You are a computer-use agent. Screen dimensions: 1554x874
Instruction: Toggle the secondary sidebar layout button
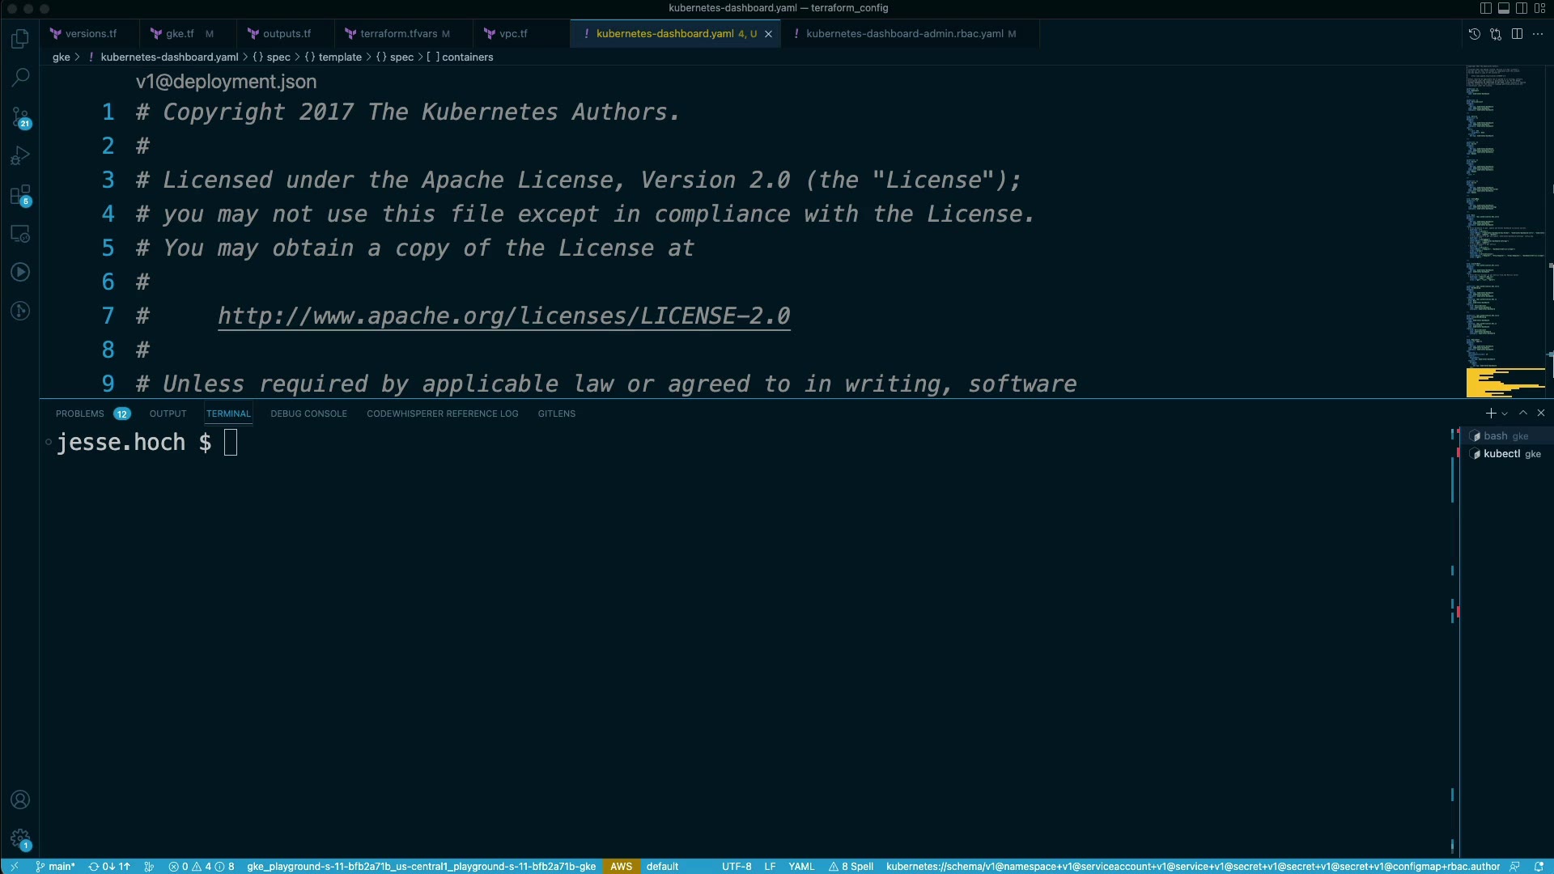1522,8
